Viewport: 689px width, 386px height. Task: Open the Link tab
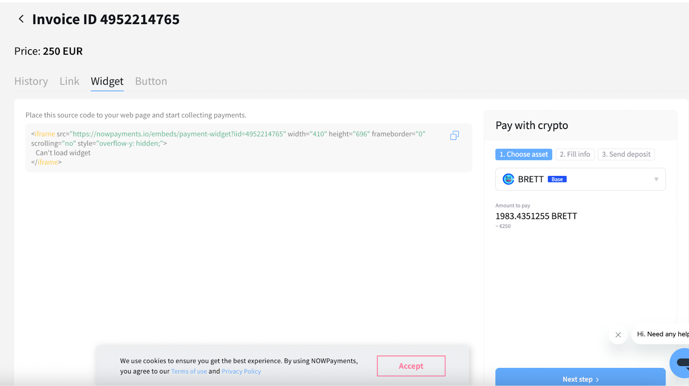[69, 81]
